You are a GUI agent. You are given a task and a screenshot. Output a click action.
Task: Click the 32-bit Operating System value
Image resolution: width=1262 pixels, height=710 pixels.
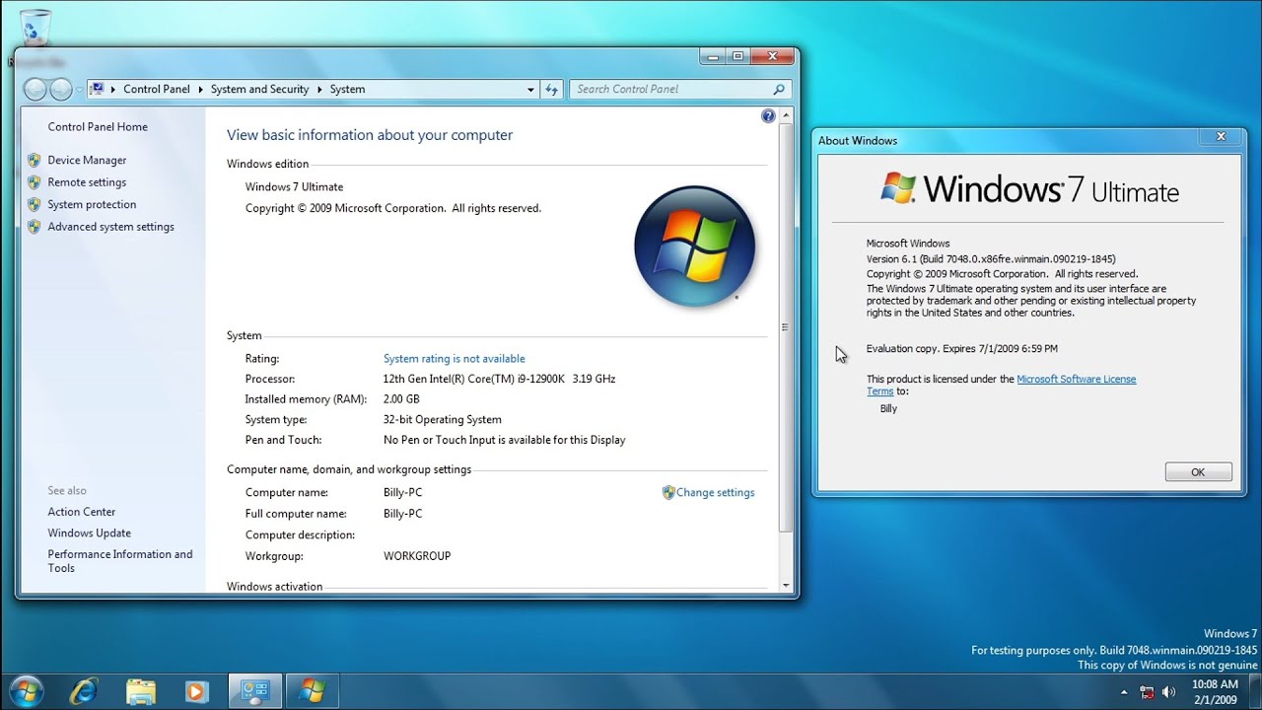pyautogui.click(x=442, y=420)
